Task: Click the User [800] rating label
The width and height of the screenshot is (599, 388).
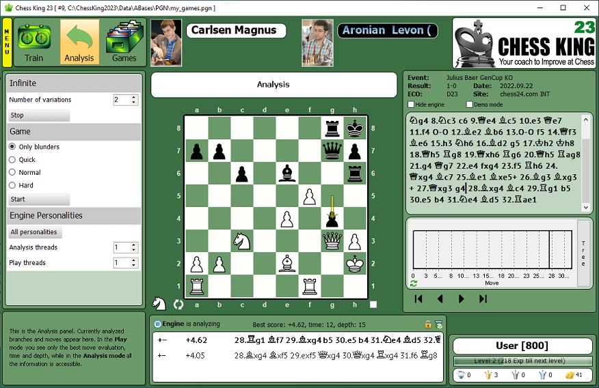Action: click(x=522, y=346)
